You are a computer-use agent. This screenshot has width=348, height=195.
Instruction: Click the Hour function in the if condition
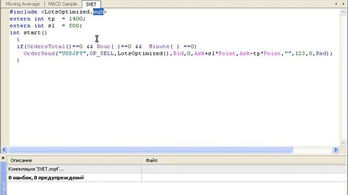(x=103, y=47)
